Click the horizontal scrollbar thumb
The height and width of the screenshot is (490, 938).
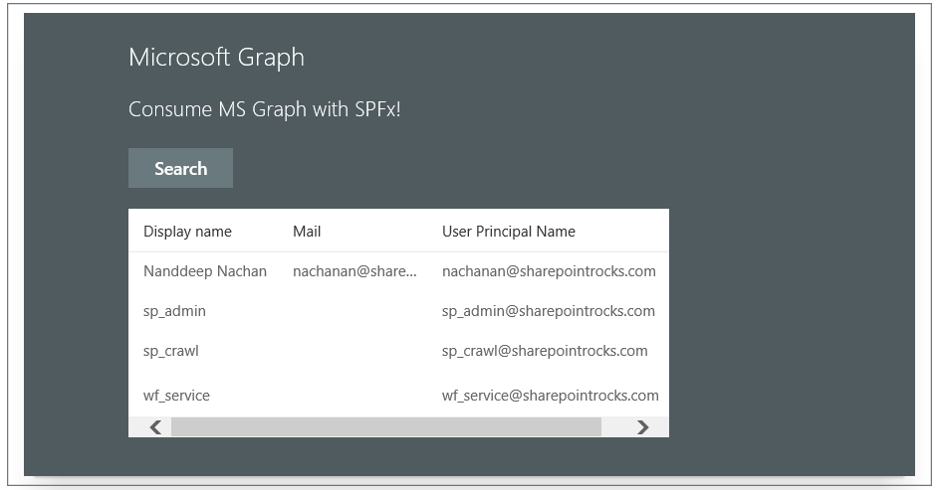tap(385, 427)
